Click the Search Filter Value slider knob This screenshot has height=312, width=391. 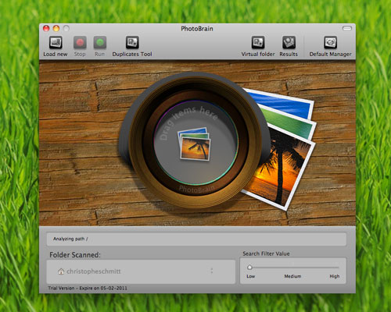pyautogui.click(x=249, y=267)
